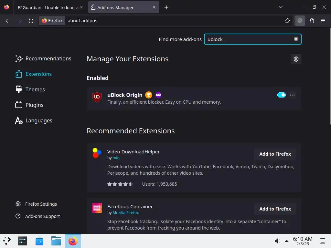Click the purple private browsing mask badge

158,95
